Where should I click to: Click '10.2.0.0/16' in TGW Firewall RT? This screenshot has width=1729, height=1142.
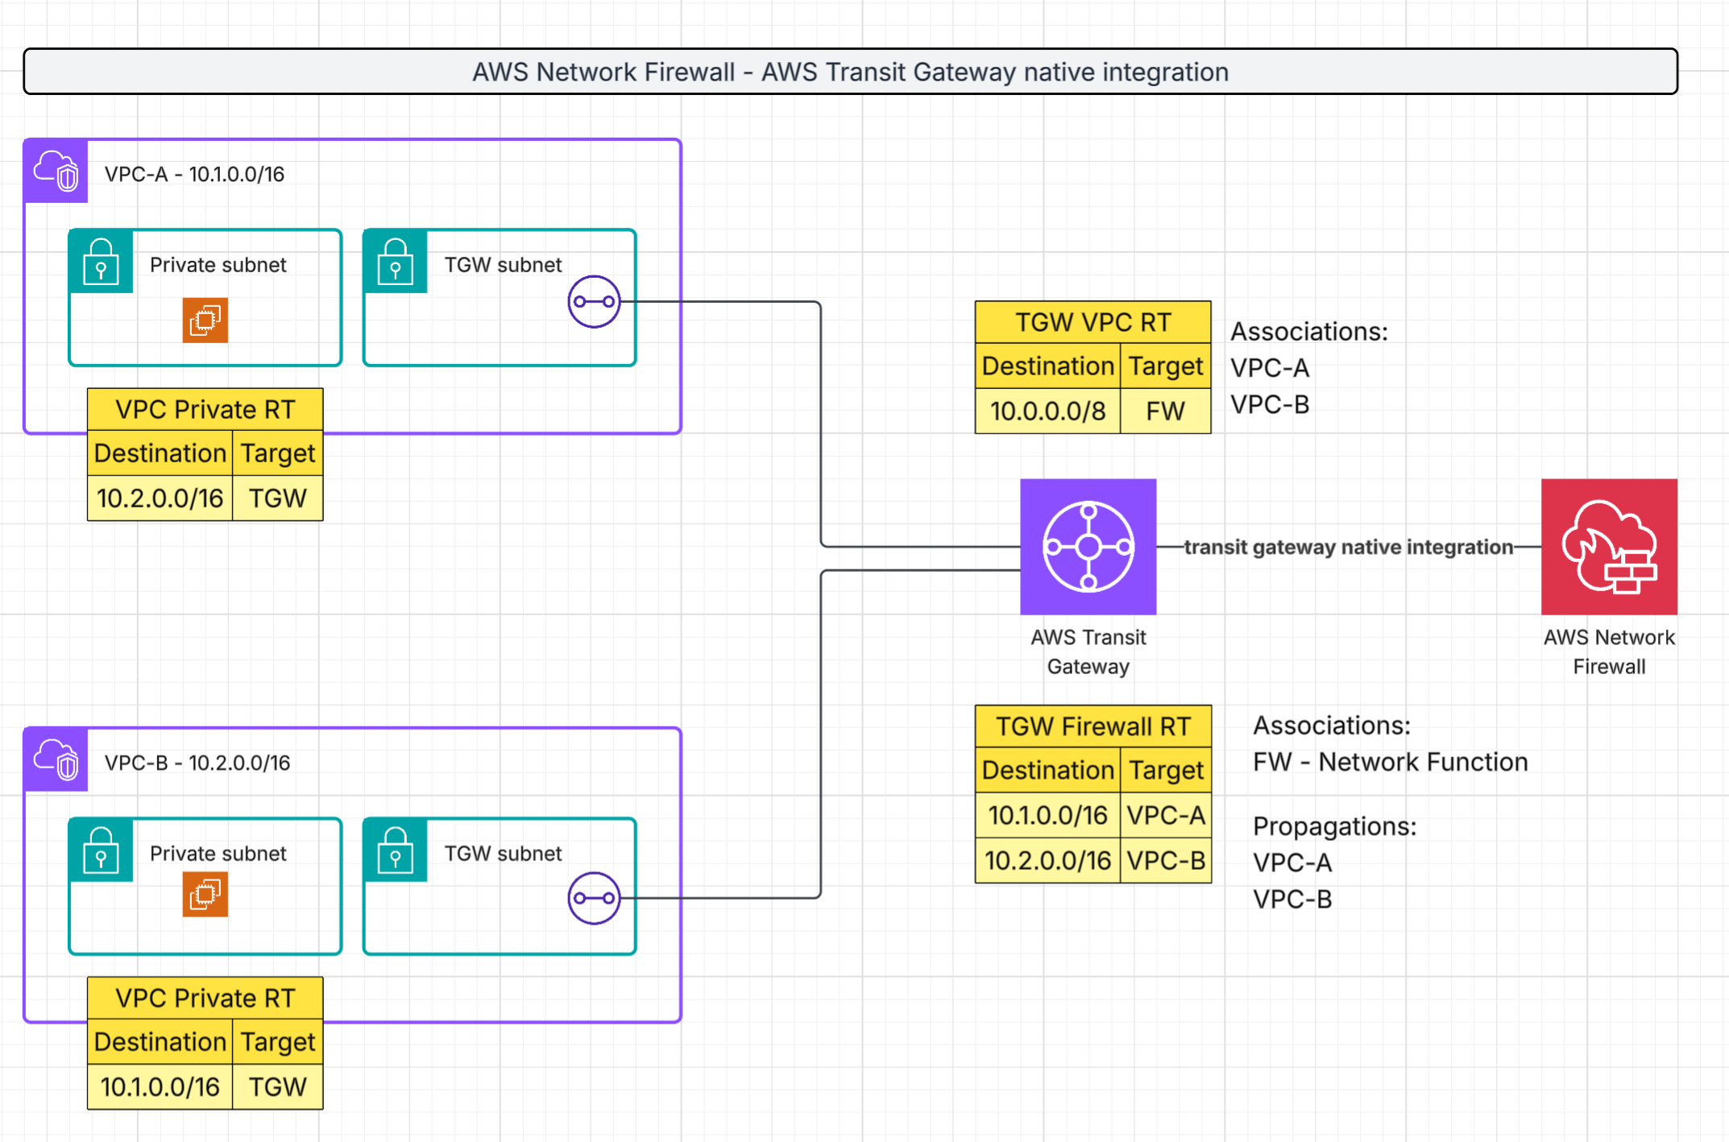pyautogui.click(x=1048, y=861)
